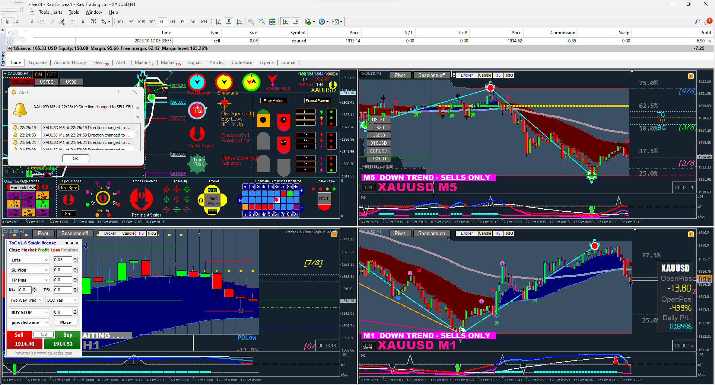Toggle the OFF button on H4 chart
The width and height of the screenshot is (715, 385).
click(51, 74)
